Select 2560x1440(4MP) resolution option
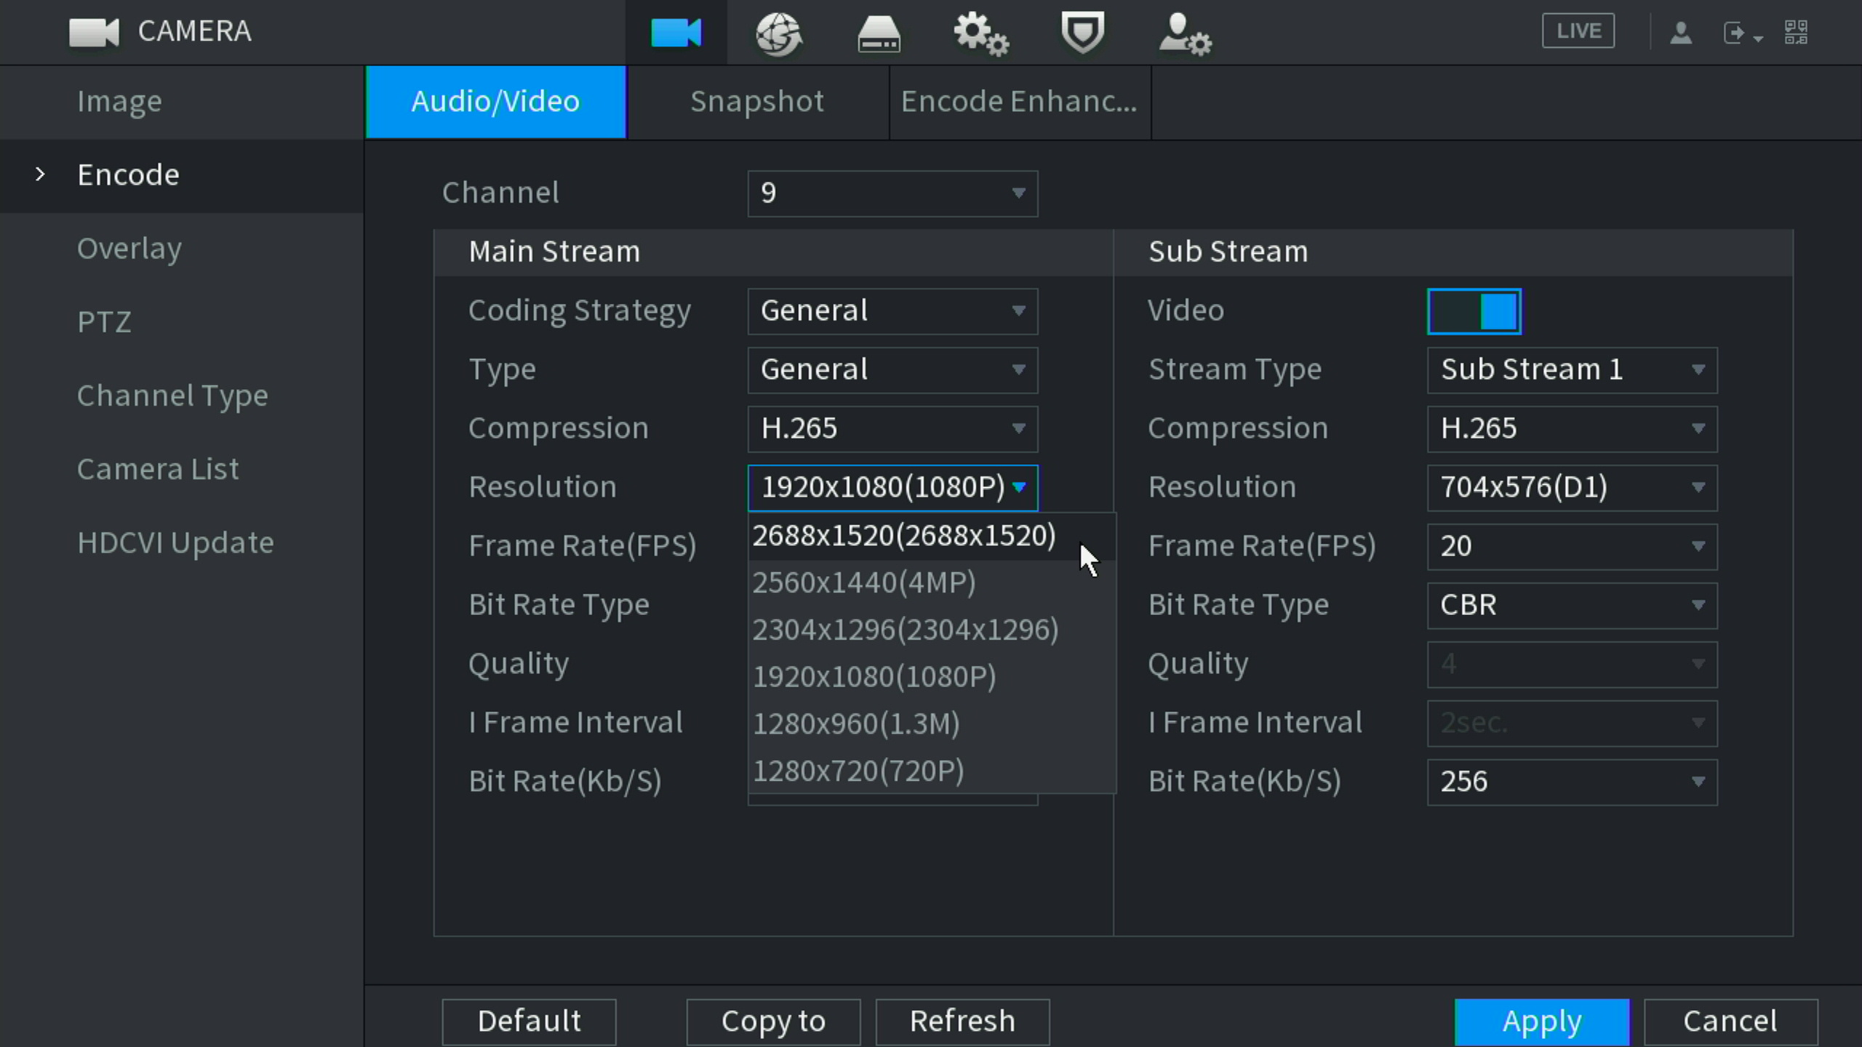 click(863, 582)
